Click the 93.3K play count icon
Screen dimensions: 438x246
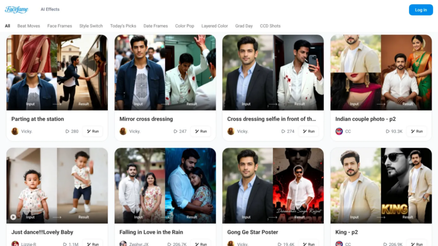click(388, 131)
